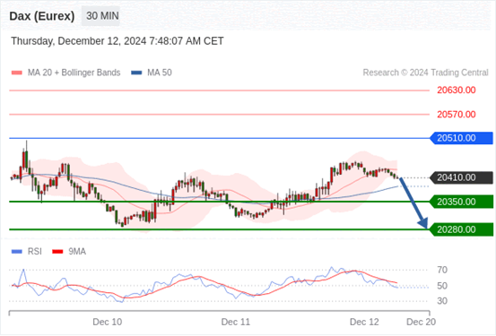Click the green 20350.00 support tag

(462, 202)
